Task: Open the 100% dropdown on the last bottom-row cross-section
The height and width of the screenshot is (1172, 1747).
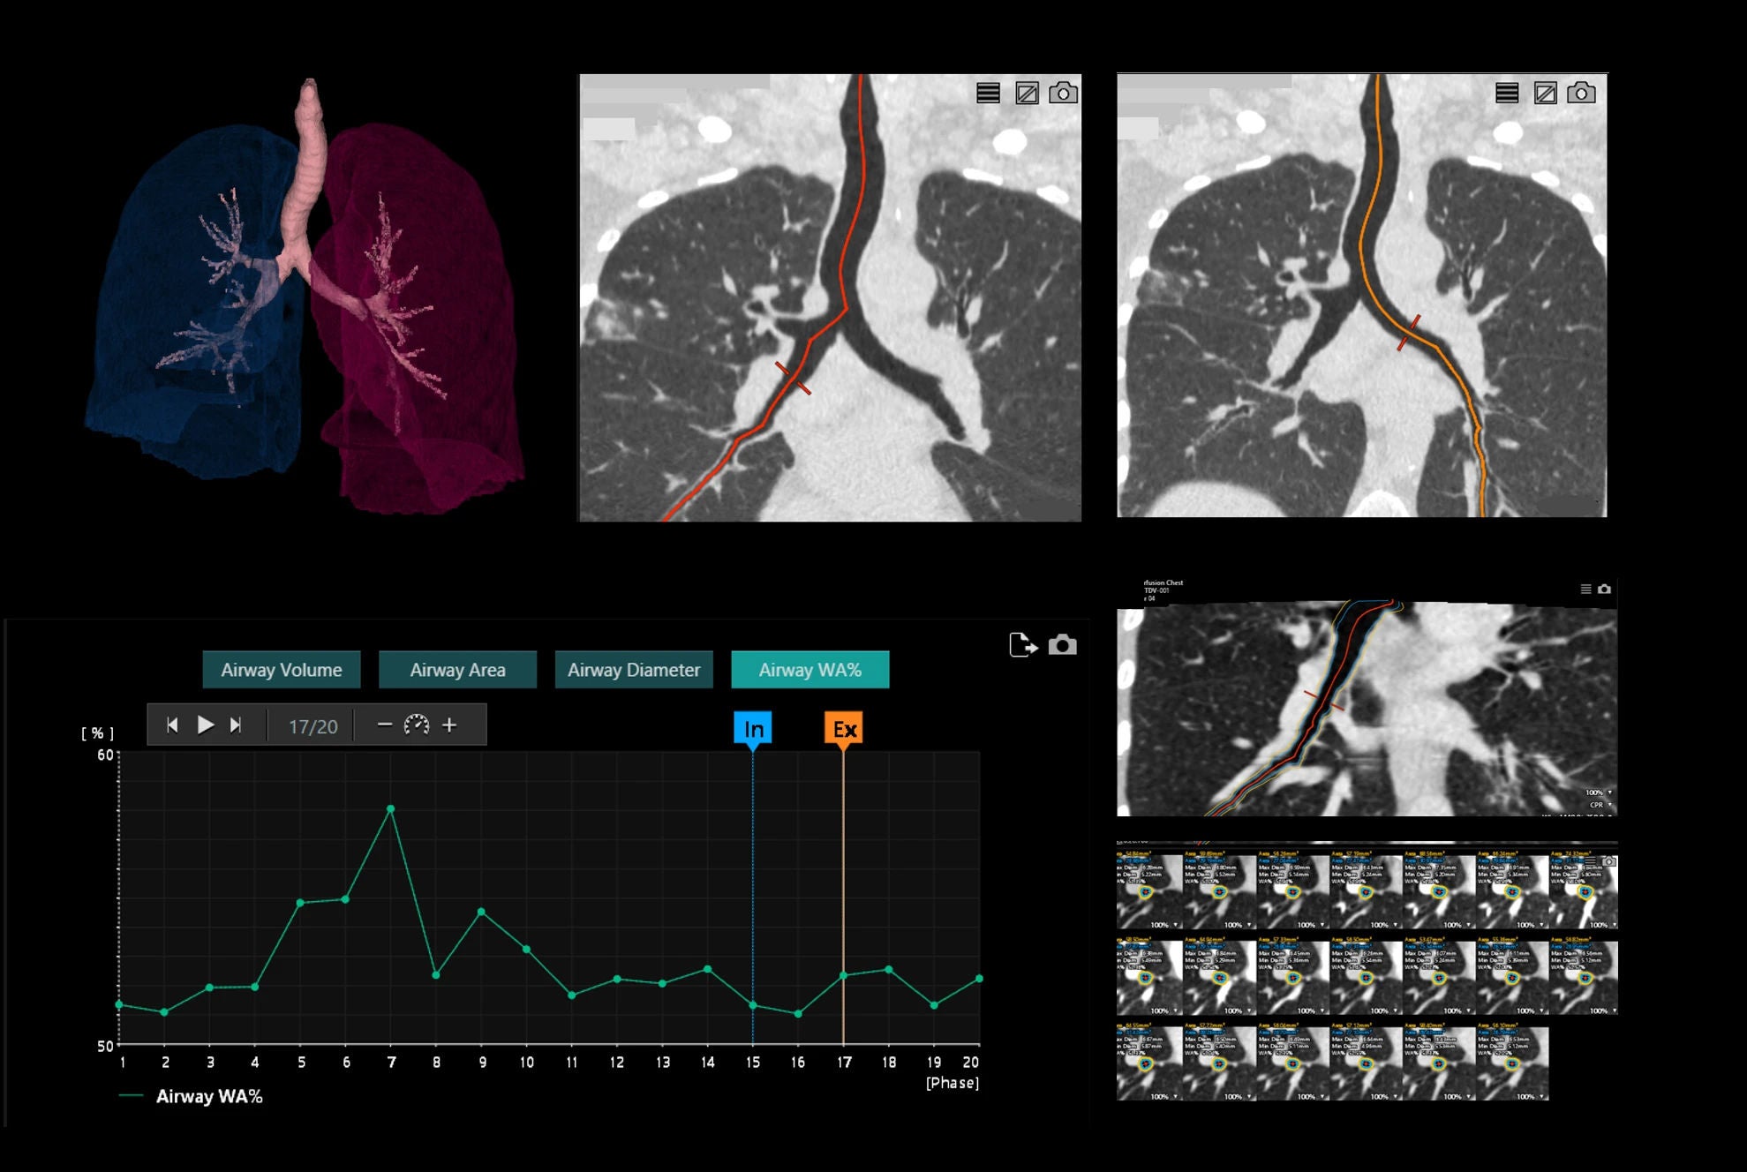Action: (x=1530, y=1096)
